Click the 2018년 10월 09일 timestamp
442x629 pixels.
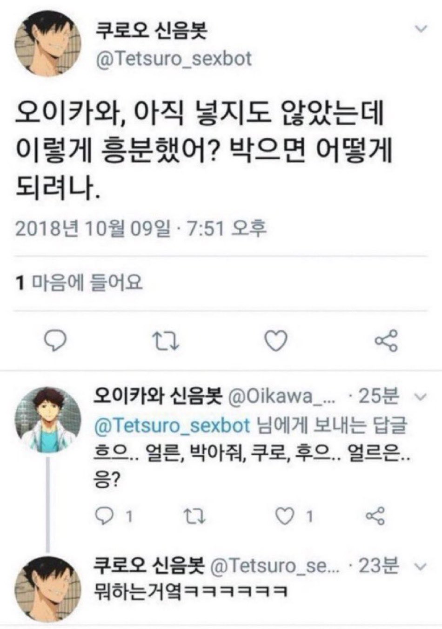93,228
